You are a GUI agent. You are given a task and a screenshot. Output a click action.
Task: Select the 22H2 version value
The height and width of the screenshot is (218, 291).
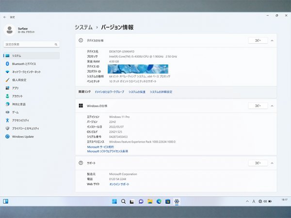[x=113, y=122]
